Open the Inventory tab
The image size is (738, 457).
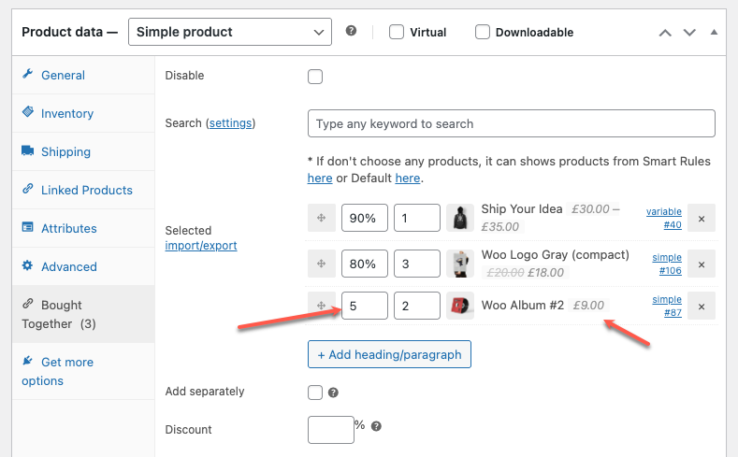click(x=67, y=113)
